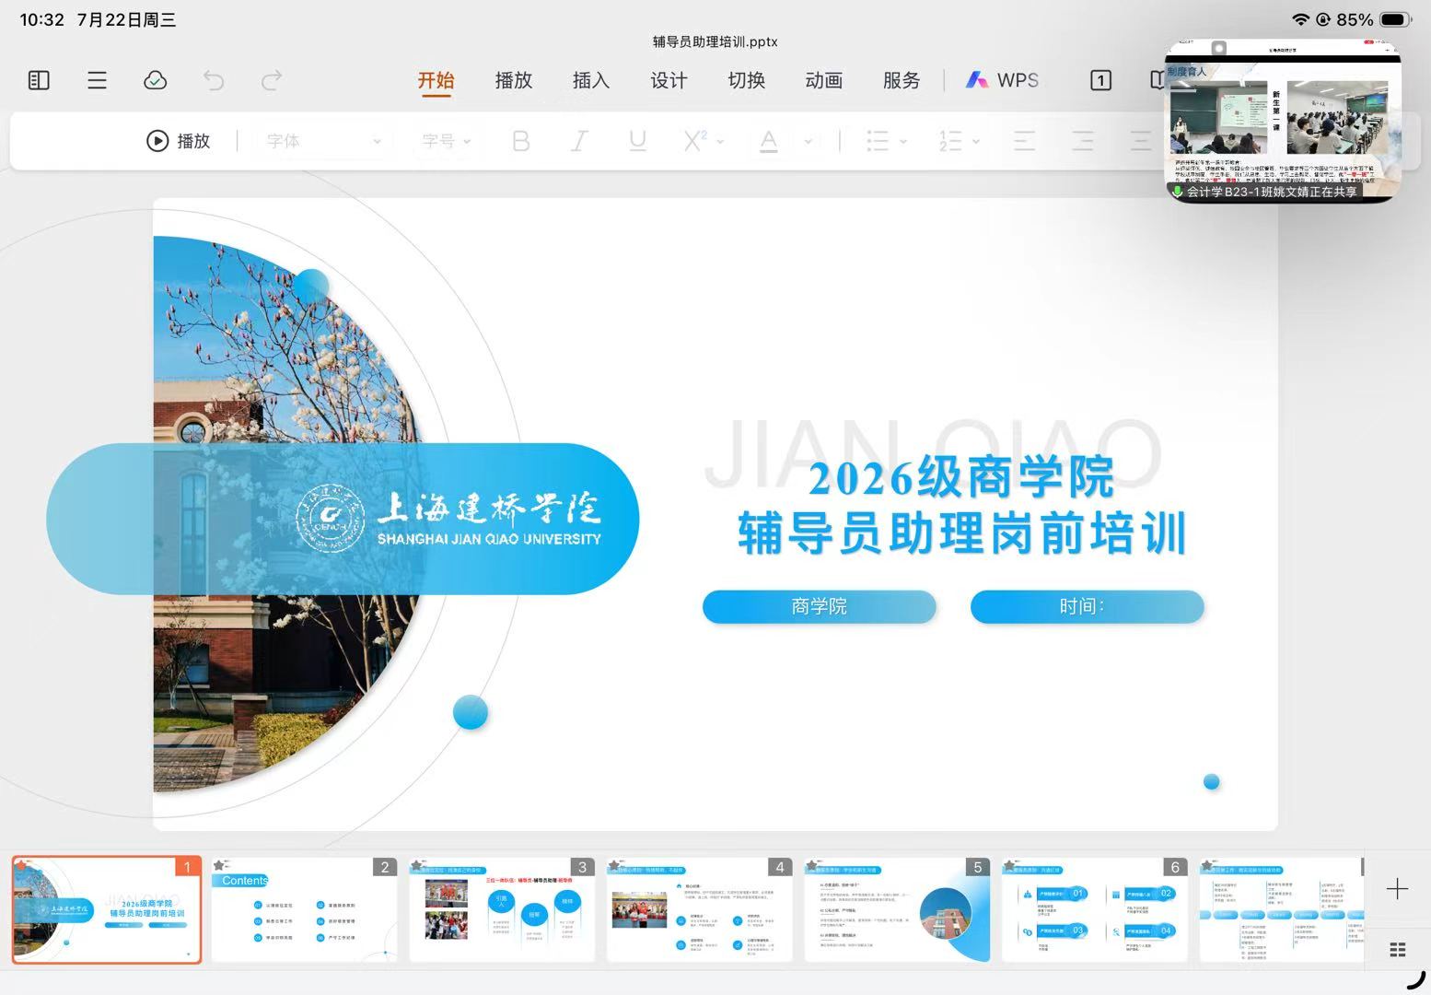Screen dimensions: 1431x995
Task: Select the slide title 辅导员助理岗前培训
Action: (x=962, y=533)
